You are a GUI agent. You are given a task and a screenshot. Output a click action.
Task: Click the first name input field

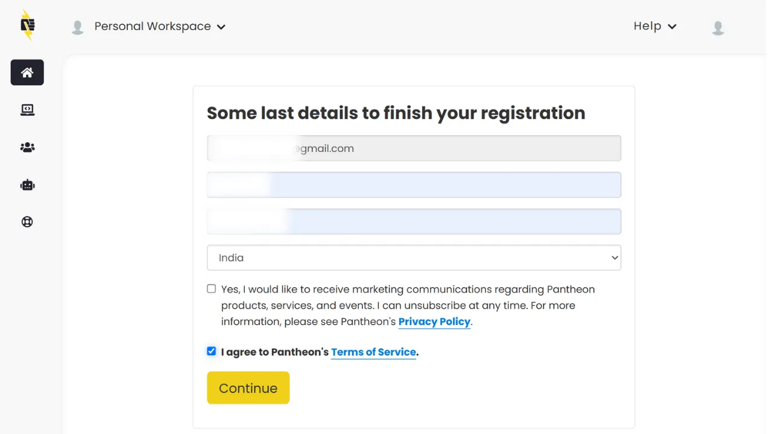pos(414,185)
